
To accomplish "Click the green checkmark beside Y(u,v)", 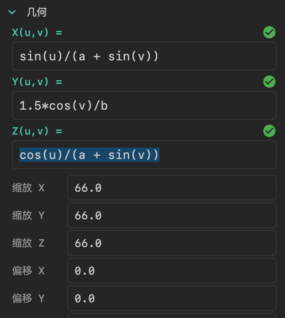I will tap(269, 82).
